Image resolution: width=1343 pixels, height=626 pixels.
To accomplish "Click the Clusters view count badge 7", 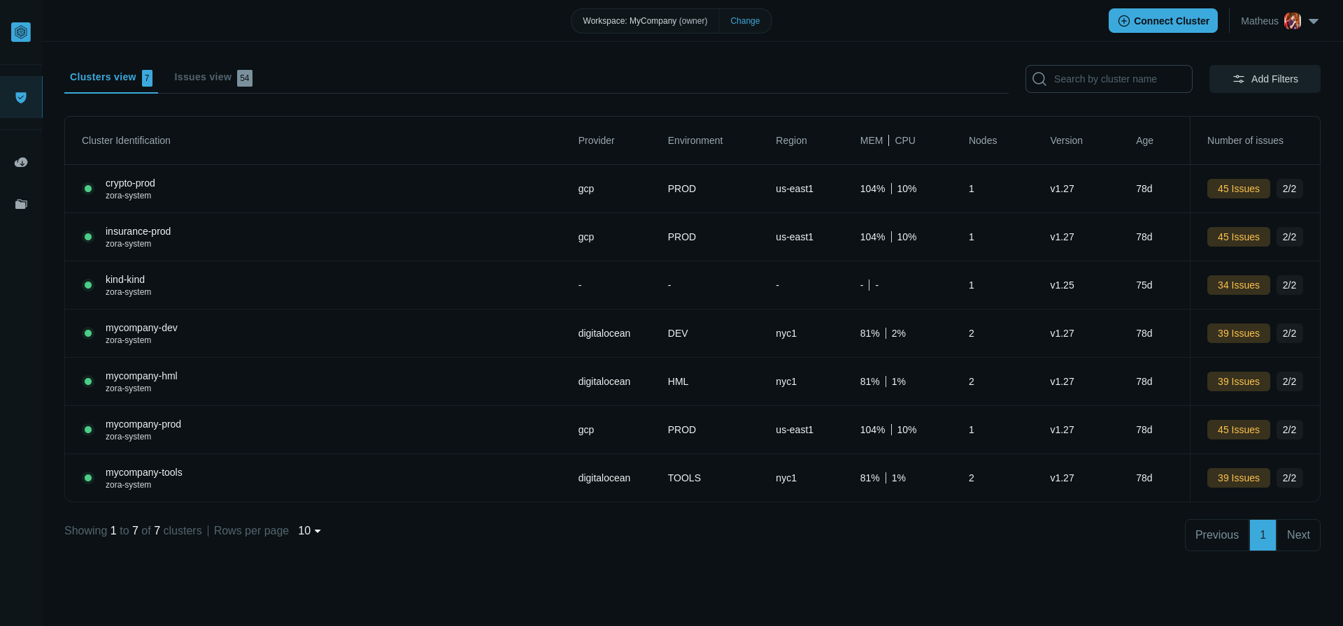I will 147,78.
